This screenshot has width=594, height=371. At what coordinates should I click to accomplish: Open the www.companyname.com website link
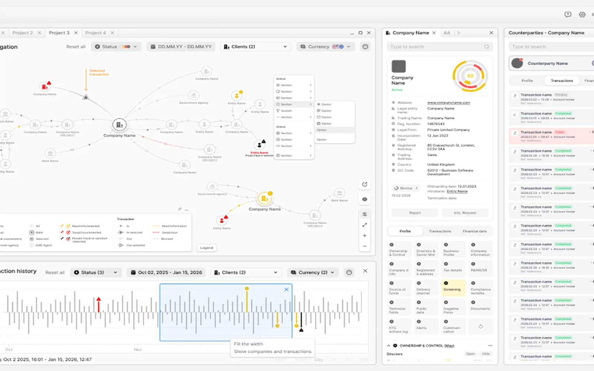click(x=448, y=103)
